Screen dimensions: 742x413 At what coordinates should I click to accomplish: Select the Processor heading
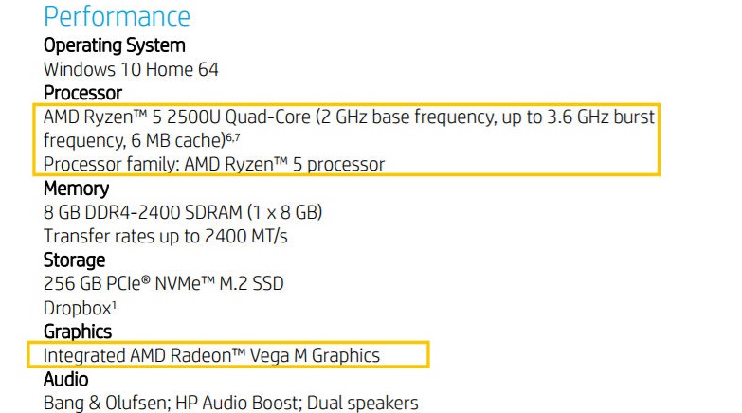coord(82,93)
